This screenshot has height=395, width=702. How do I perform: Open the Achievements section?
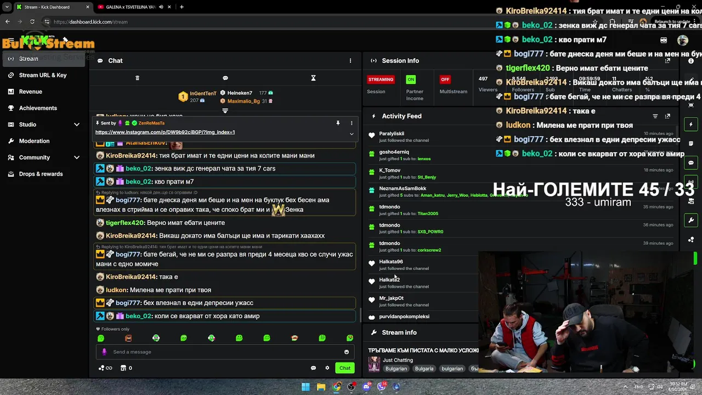[x=38, y=108]
